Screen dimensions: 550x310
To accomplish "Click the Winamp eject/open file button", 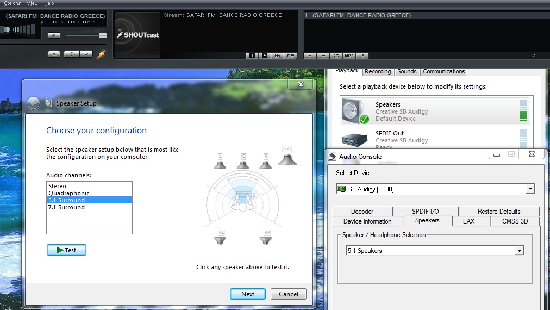I will pyautogui.click(x=54, y=54).
